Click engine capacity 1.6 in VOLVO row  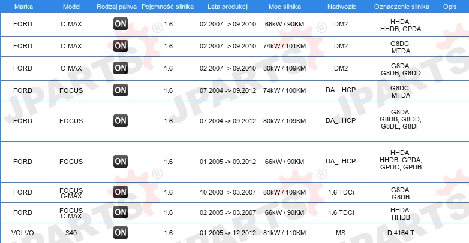tap(169, 233)
